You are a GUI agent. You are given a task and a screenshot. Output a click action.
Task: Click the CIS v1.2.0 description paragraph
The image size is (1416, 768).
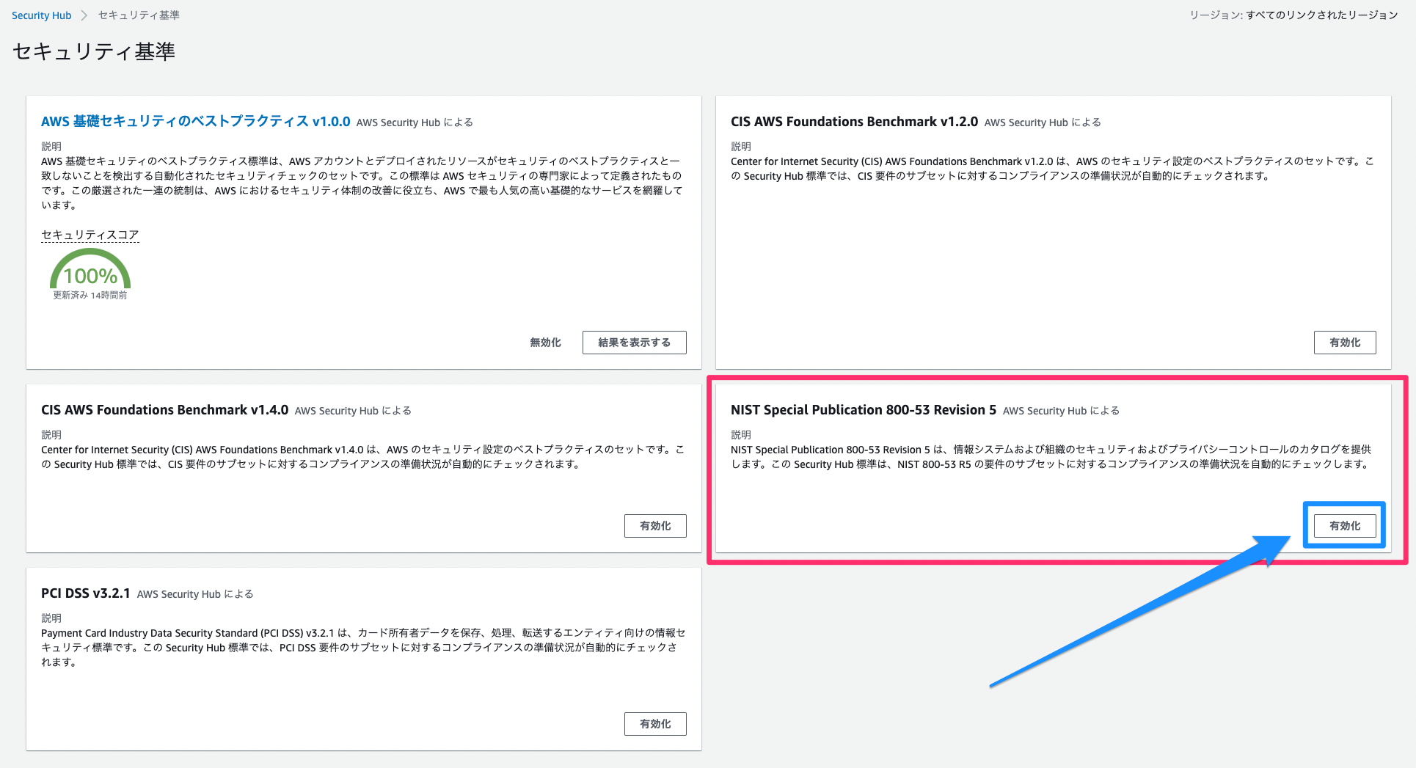tap(1053, 169)
